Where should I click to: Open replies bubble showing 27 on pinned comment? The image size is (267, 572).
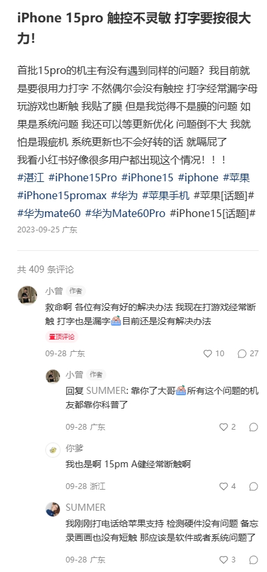tap(242, 354)
